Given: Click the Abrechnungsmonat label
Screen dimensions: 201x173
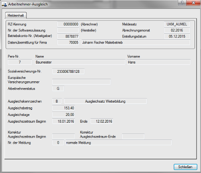Looking at the screenshot, I should click(136, 31).
